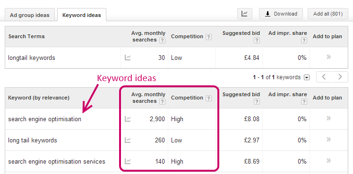Sort by Keyword (by relevance) column header
The height and width of the screenshot is (174, 353).
[39, 98]
